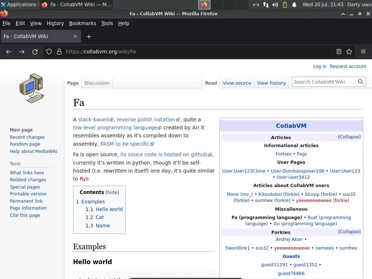Open the Kikoabdou (forkie) article

click(279, 194)
